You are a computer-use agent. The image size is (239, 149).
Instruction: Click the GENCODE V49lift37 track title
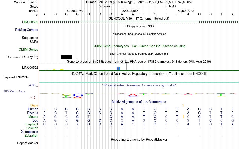point(139,18)
